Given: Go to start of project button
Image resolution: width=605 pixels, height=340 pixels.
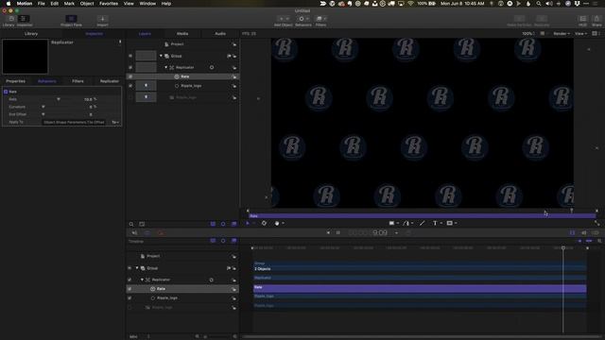Looking at the screenshot, I should (x=328, y=233).
